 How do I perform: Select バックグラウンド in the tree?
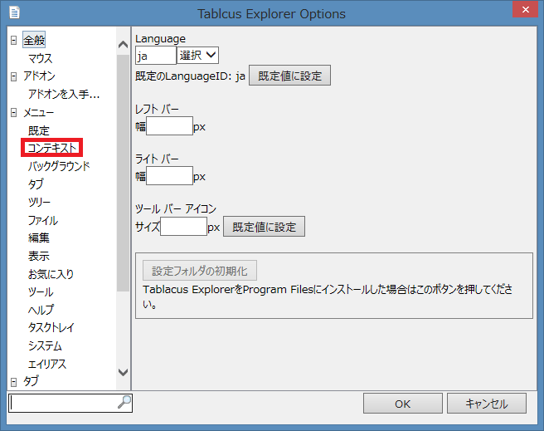[59, 166]
